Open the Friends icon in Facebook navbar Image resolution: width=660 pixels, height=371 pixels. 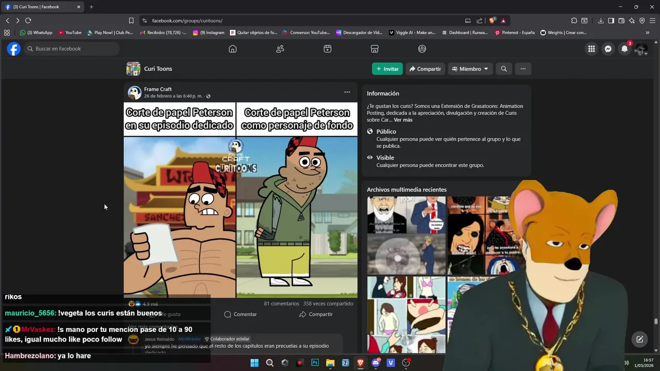click(x=280, y=49)
